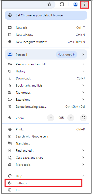Open Cast, save, and share
93x194 pixels.
click(x=46, y=158)
